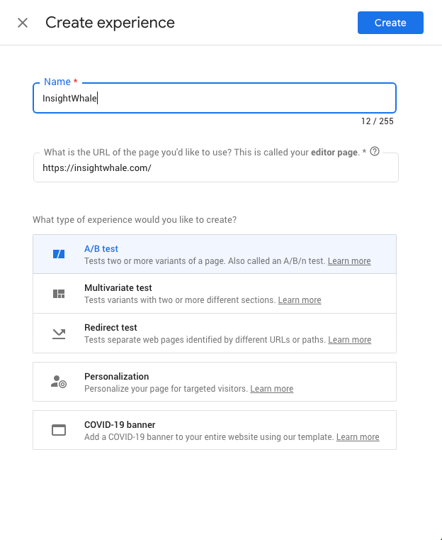Choose the Personalization experience type
This screenshot has height=540, width=442.
[215, 382]
